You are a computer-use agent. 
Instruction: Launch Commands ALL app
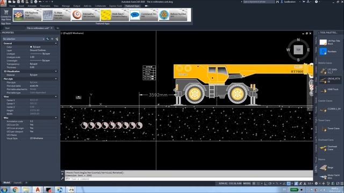point(144,15)
